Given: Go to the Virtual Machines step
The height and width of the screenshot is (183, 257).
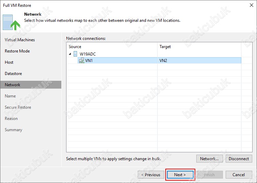Looking at the screenshot, I should pos(20,40).
